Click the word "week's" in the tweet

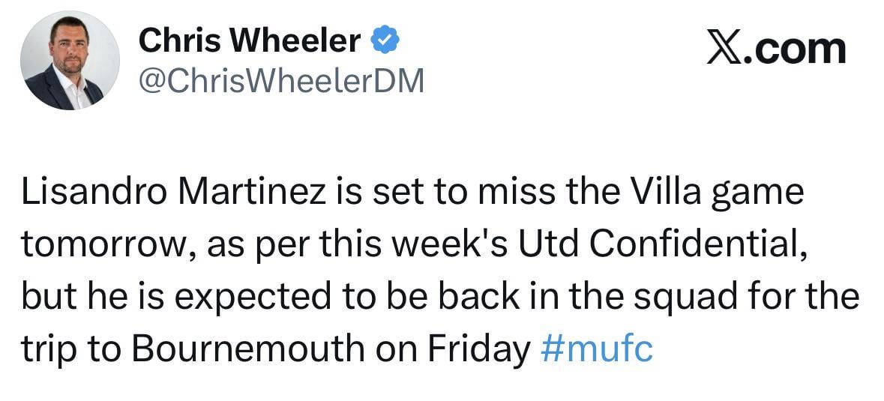(x=455, y=244)
